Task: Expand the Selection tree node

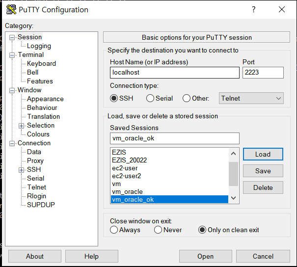Action: coord(21,126)
